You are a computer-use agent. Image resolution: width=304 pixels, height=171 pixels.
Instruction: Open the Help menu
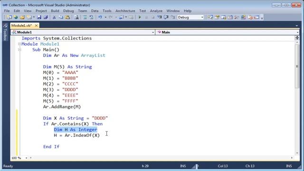coord(188,11)
